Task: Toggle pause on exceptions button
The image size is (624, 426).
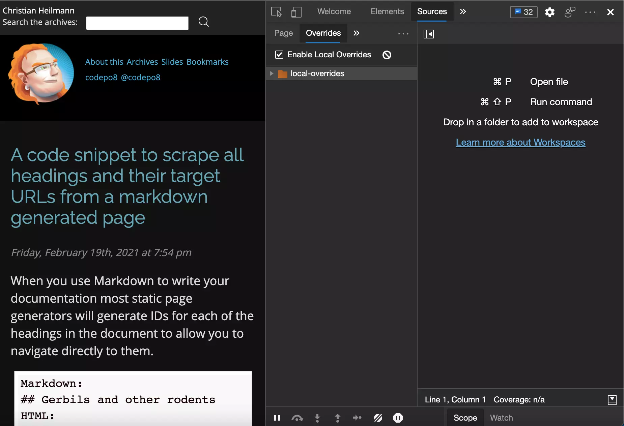Action: click(398, 418)
